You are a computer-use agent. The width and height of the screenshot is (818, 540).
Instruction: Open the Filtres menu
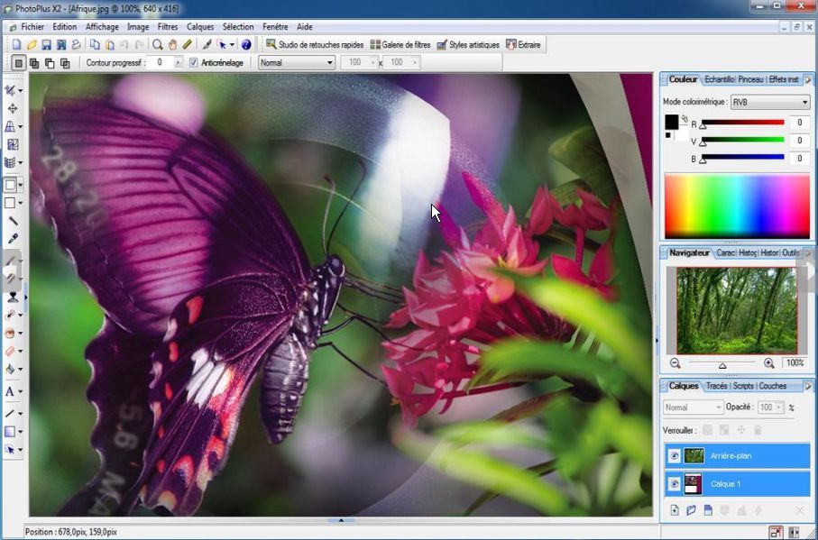pyautogui.click(x=168, y=27)
